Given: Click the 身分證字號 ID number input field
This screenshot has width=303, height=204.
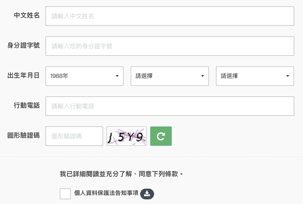Looking at the screenshot, I should (x=170, y=46).
